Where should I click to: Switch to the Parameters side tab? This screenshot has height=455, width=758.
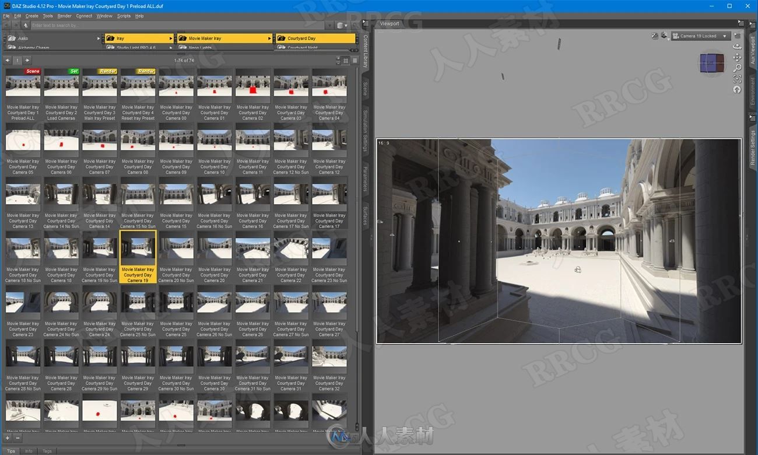[366, 178]
